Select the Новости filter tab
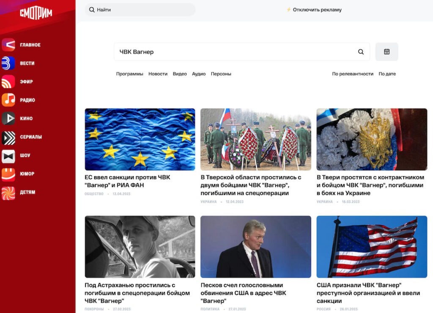 [158, 74]
